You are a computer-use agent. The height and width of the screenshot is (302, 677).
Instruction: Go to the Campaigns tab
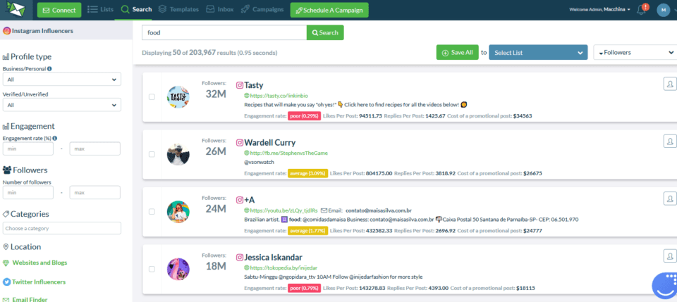click(x=262, y=9)
